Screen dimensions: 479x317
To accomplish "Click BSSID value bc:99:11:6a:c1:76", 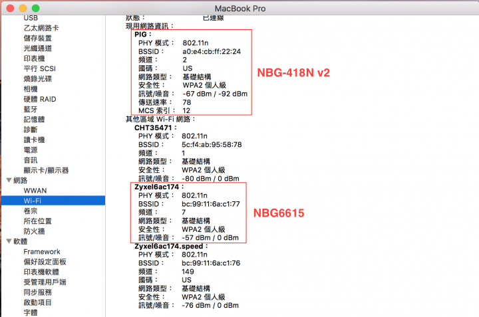I will click(211, 263).
